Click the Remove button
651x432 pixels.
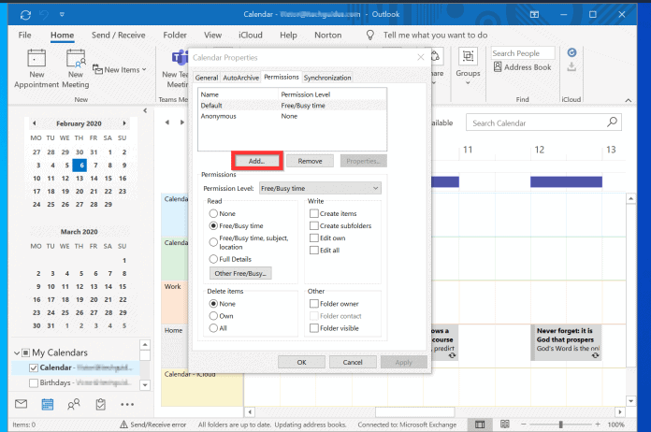pyautogui.click(x=310, y=161)
